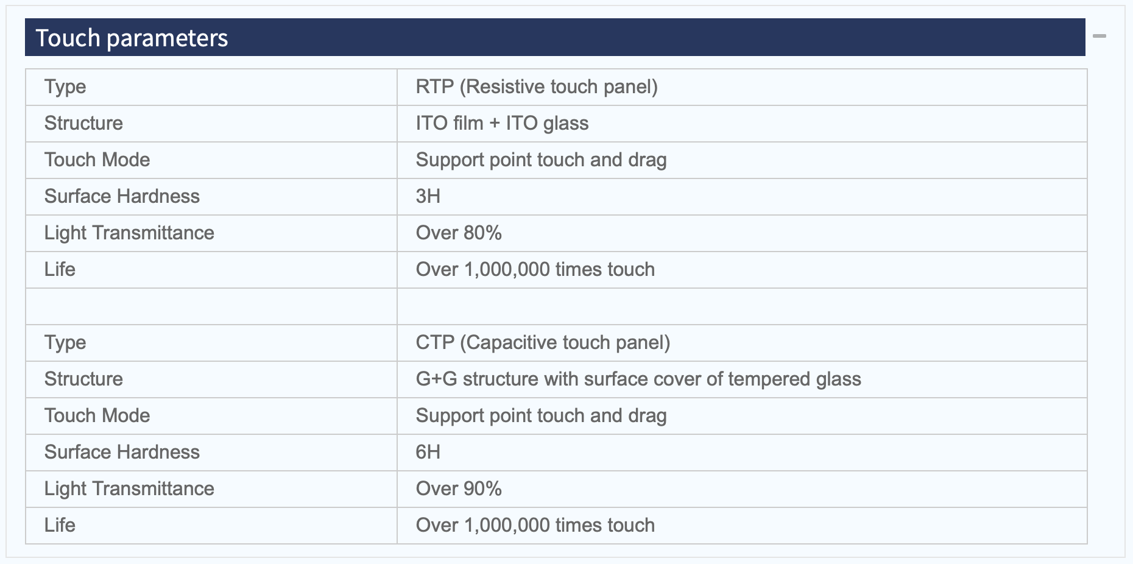Collapse the Touch parameters section via minus icon
The width and height of the screenshot is (1133, 564).
coord(1099,37)
